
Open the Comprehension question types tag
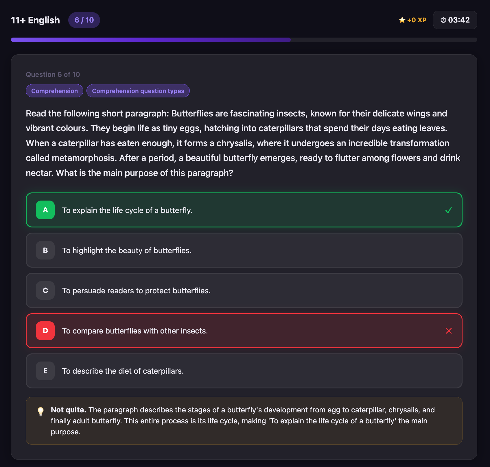tap(138, 91)
